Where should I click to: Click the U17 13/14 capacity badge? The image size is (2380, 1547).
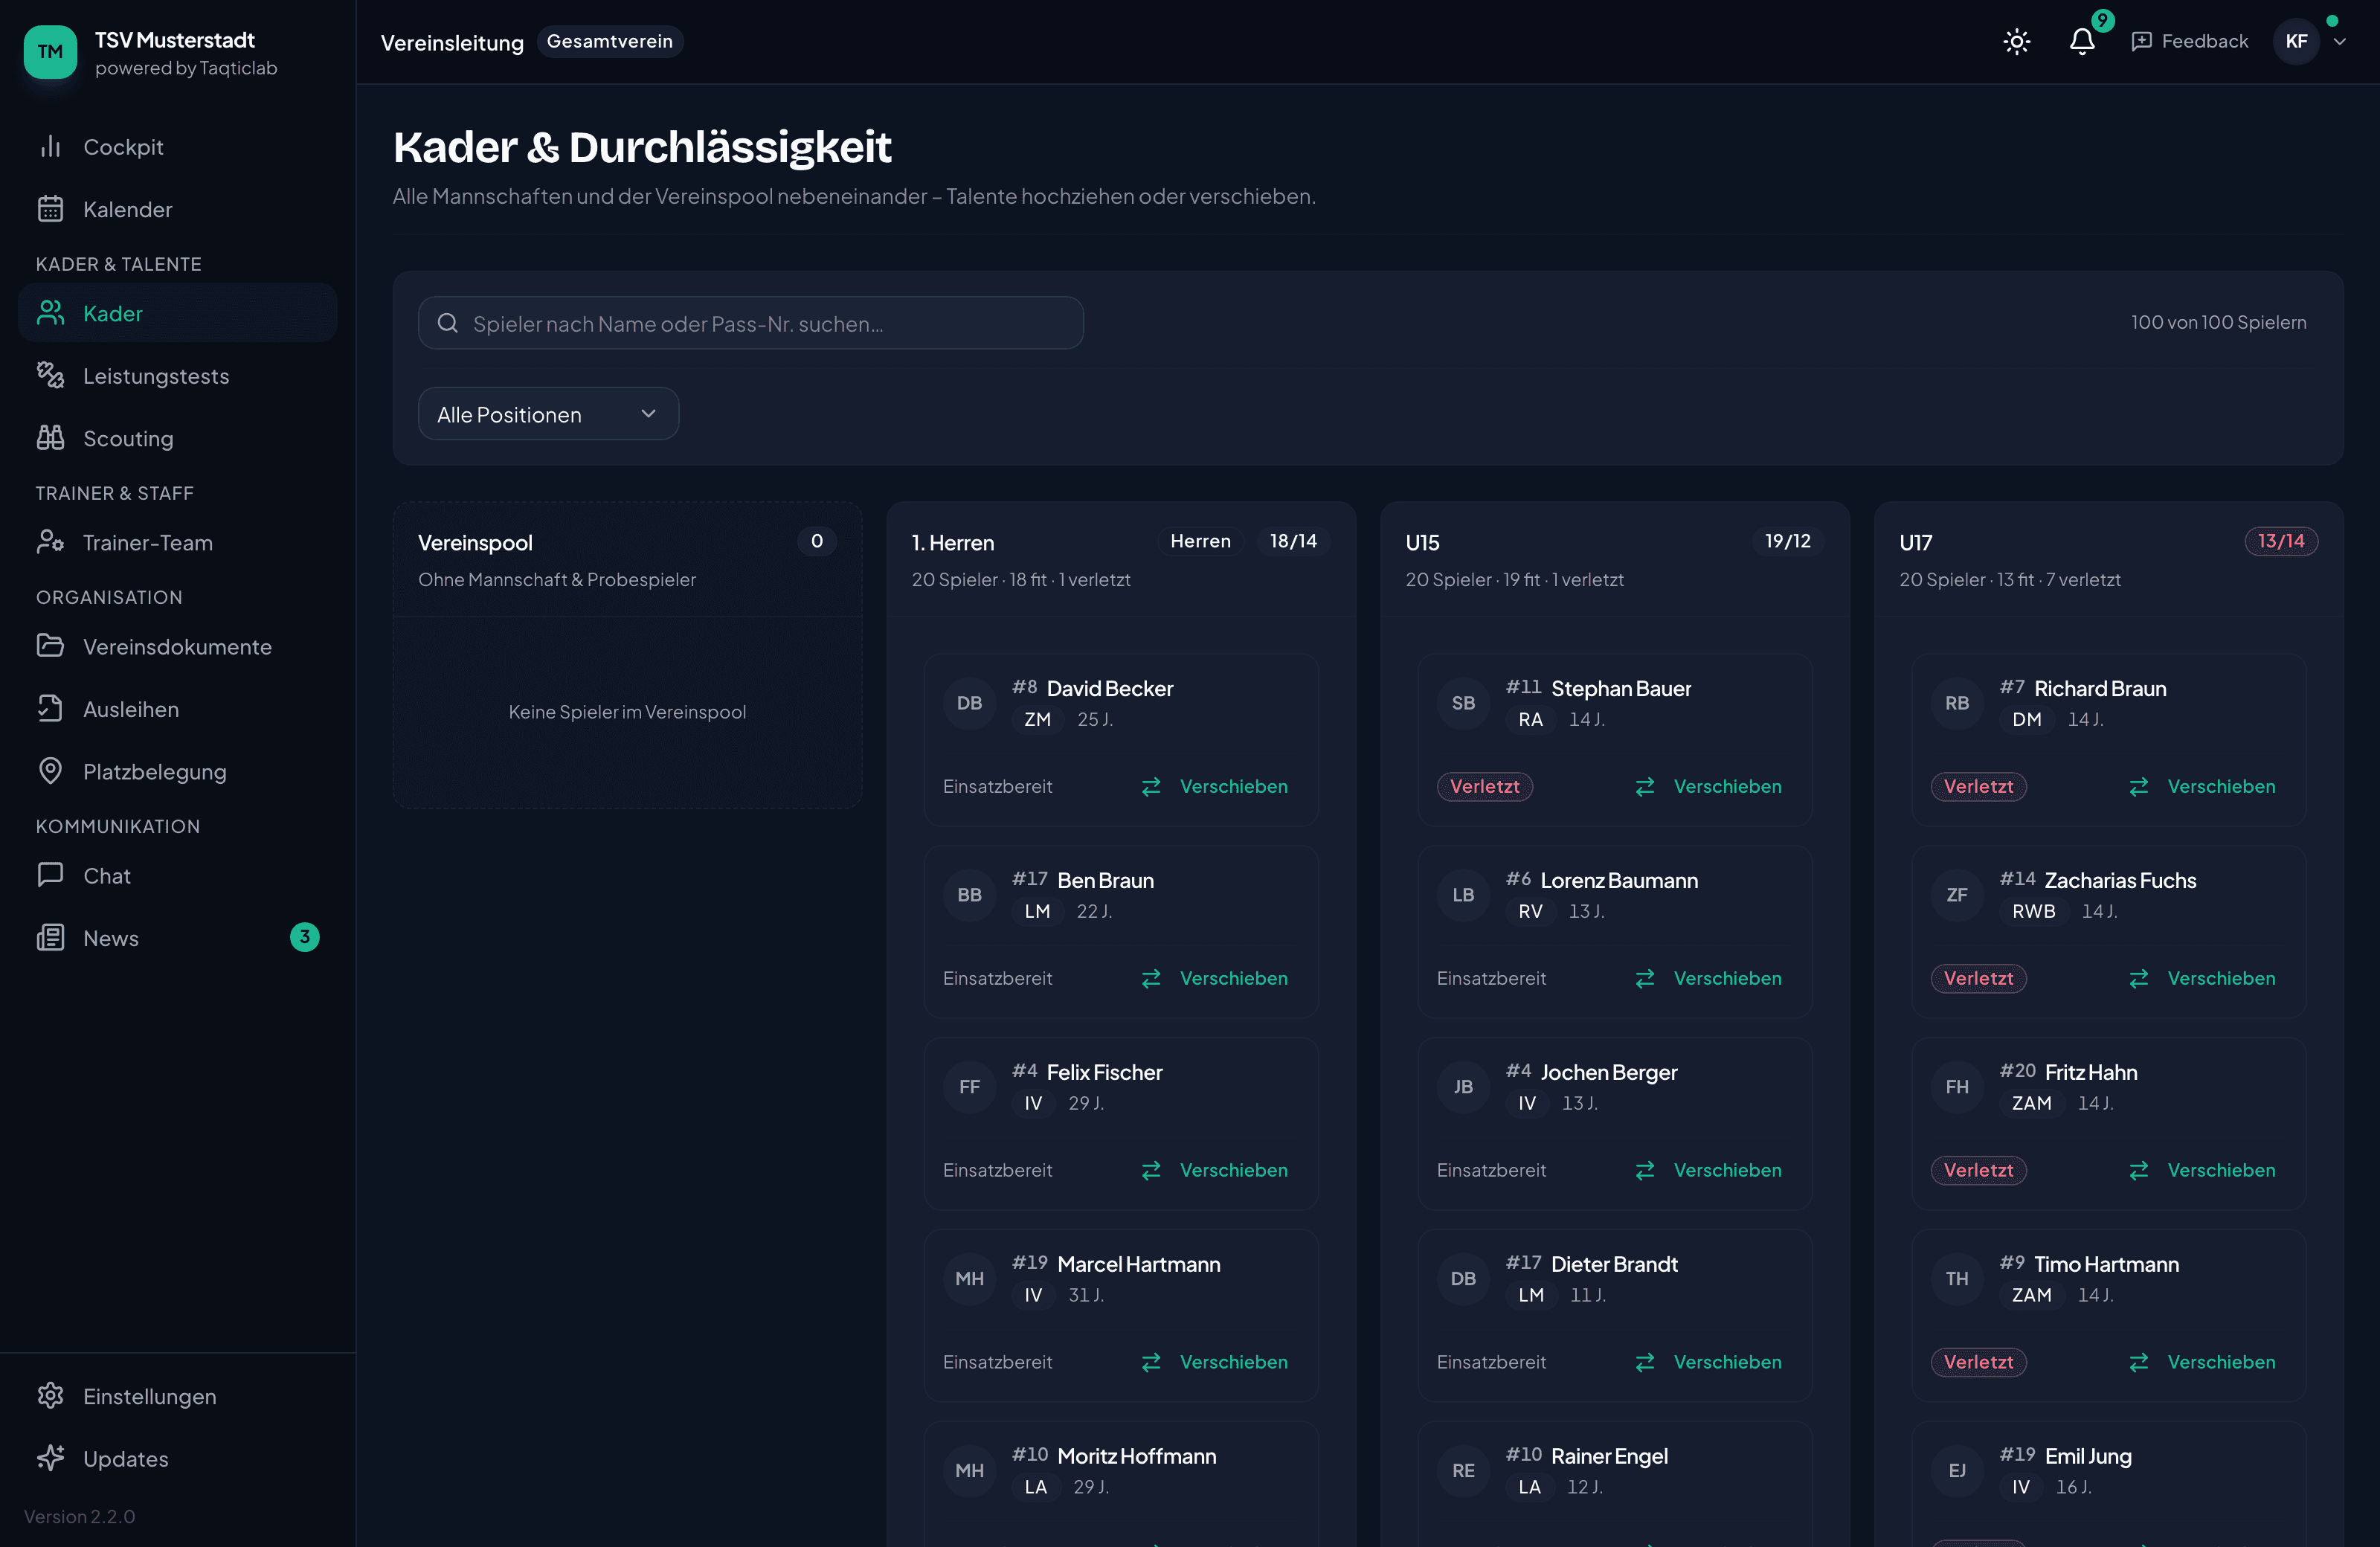tap(2281, 541)
